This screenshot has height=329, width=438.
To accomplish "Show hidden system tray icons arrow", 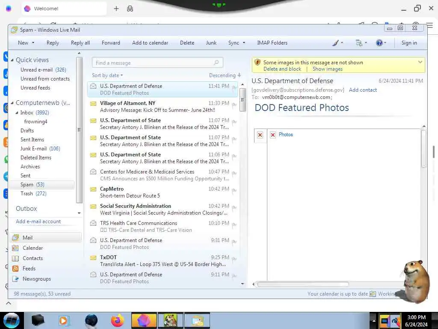I will (x=373, y=320).
